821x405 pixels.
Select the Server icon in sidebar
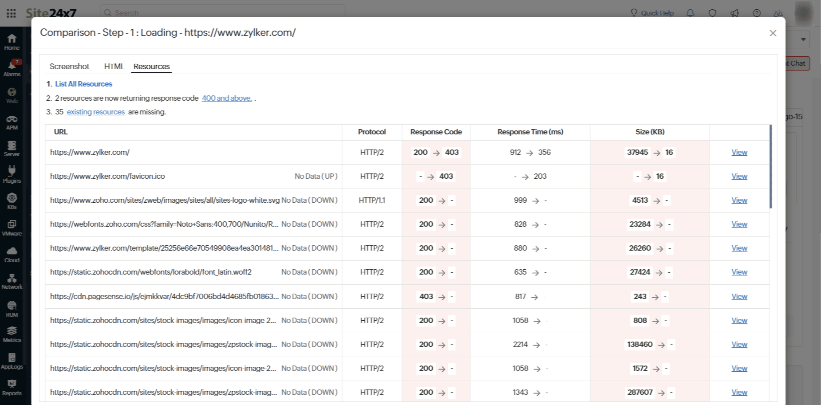click(x=12, y=145)
